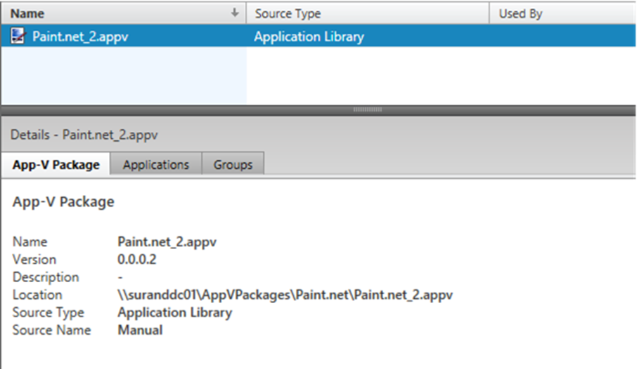Open the App-V Package tab
637x369 pixels.
[x=56, y=165]
